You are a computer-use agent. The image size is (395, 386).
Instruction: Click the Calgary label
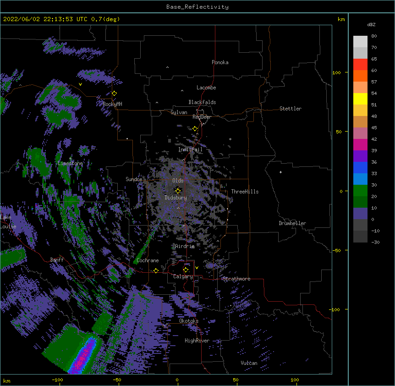183,276
